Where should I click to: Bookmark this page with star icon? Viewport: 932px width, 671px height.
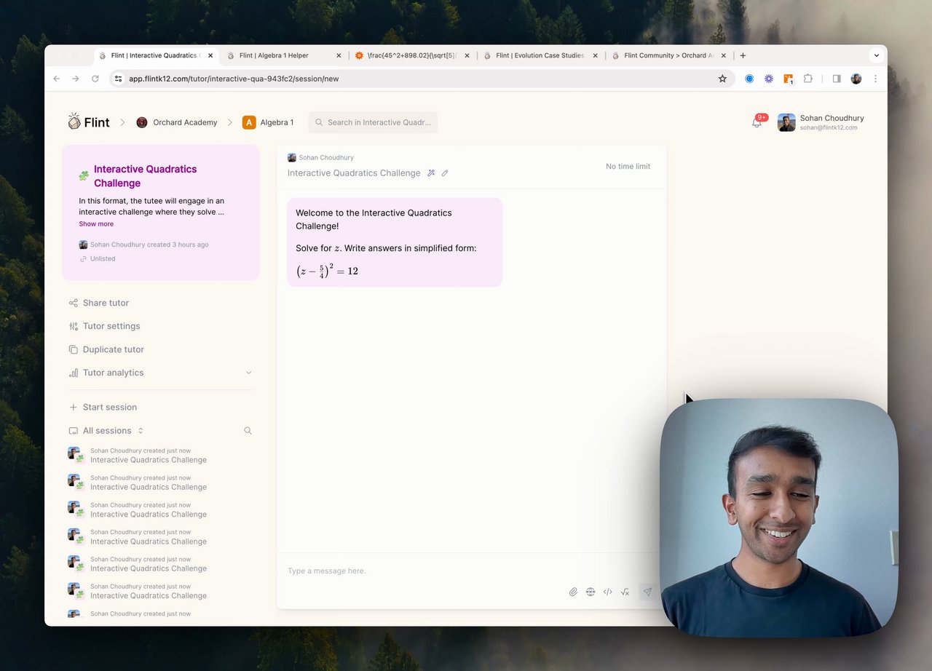pyautogui.click(x=722, y=79)
